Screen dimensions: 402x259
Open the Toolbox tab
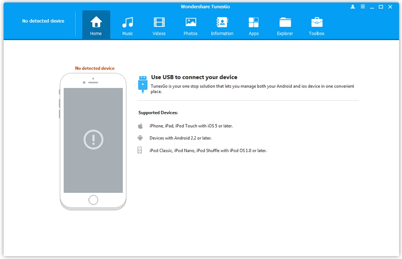click(316, 26)
